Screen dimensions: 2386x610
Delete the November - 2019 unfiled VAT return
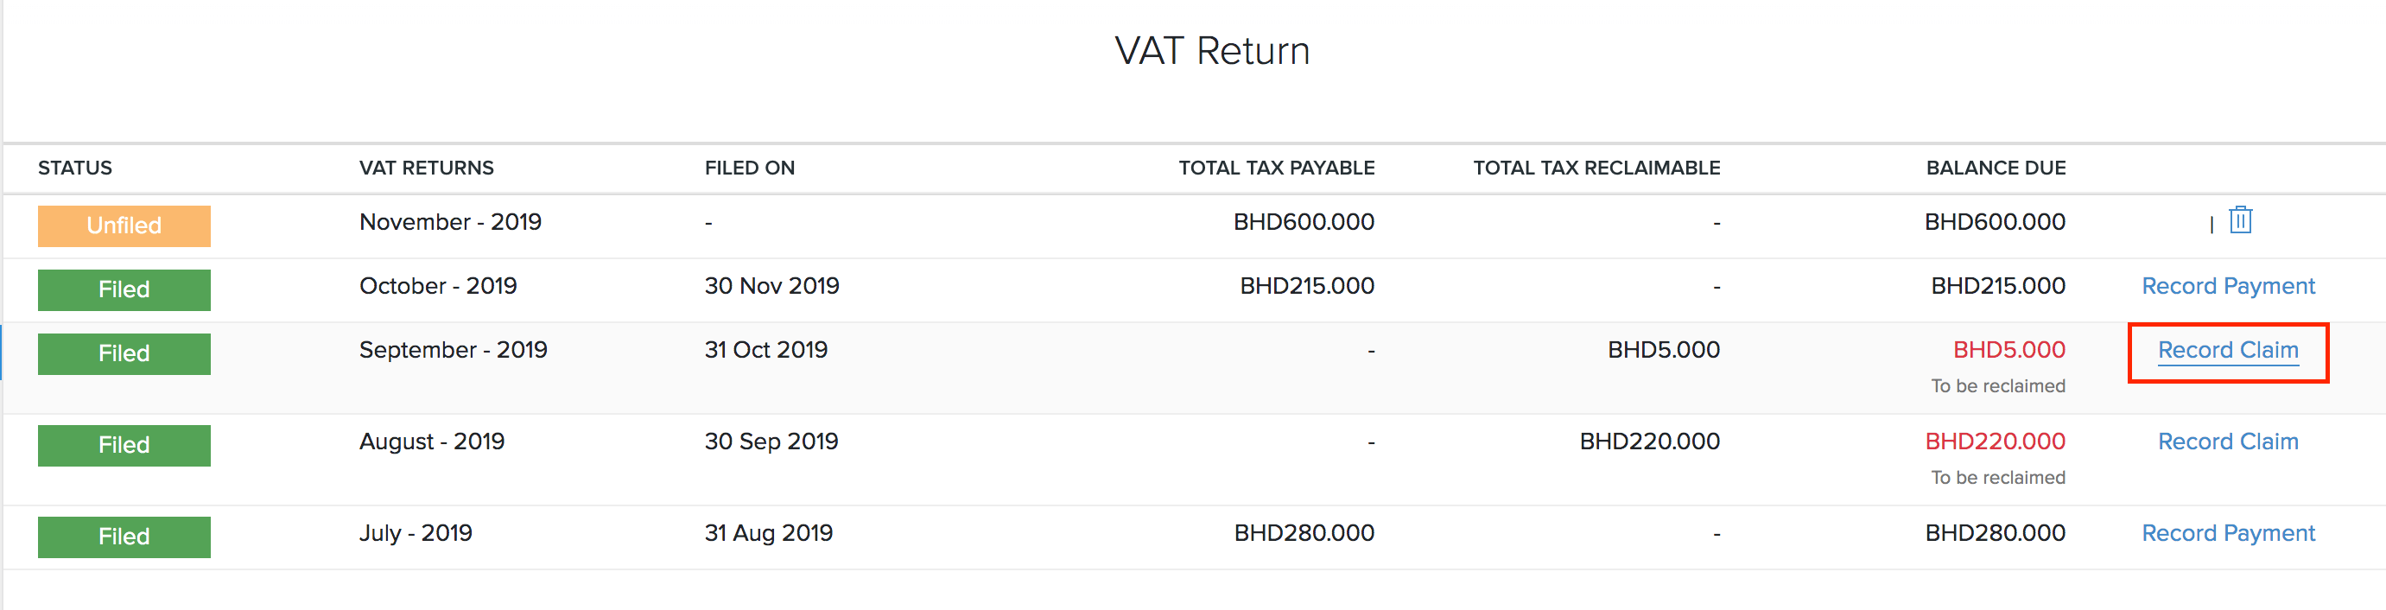(x=2240, y=220)
